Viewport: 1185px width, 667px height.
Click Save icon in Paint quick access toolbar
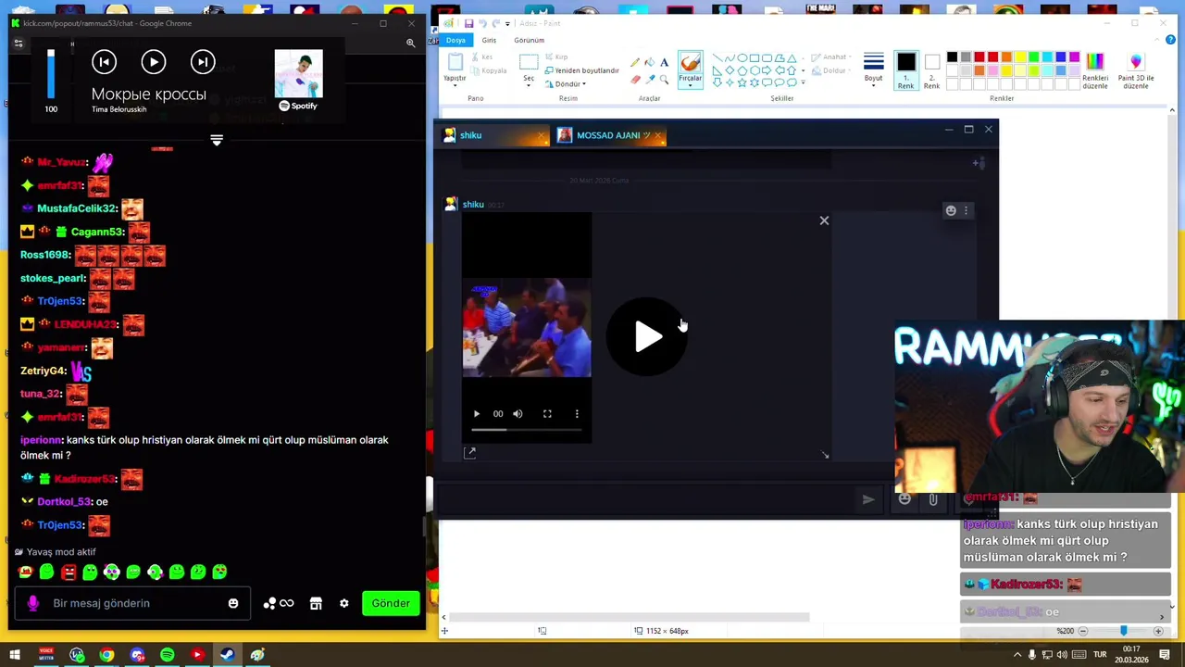(x=469, y=23)
